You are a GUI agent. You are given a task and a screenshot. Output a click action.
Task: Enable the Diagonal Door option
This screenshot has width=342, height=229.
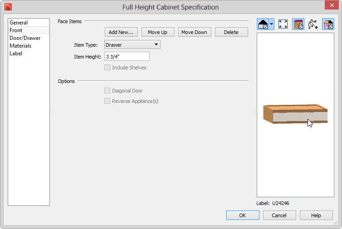107,91
